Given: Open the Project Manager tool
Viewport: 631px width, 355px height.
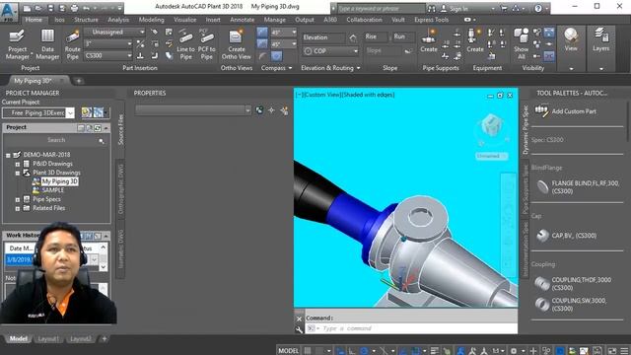Looking at the screenshot, I should click(17, 44).
